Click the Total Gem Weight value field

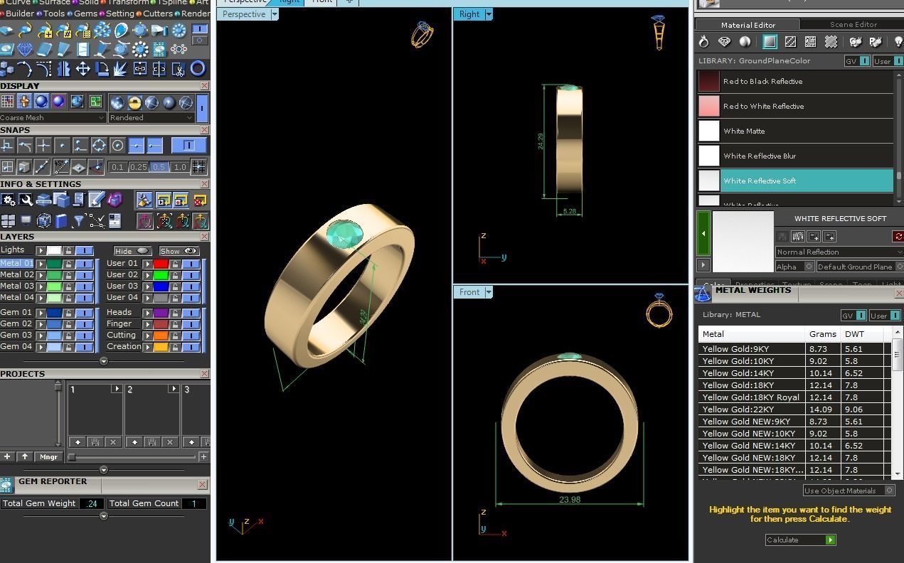pos(92,503)
